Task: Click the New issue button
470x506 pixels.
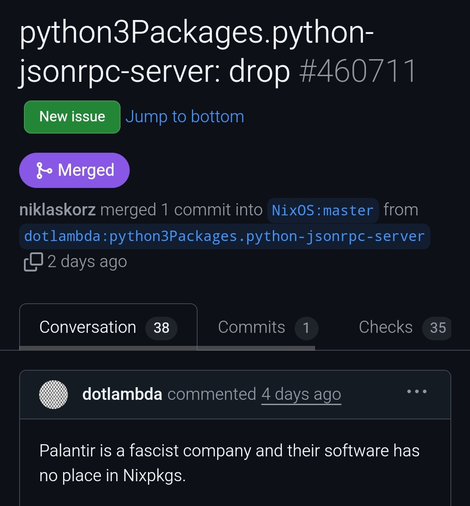Action: (x=72, y=117)
